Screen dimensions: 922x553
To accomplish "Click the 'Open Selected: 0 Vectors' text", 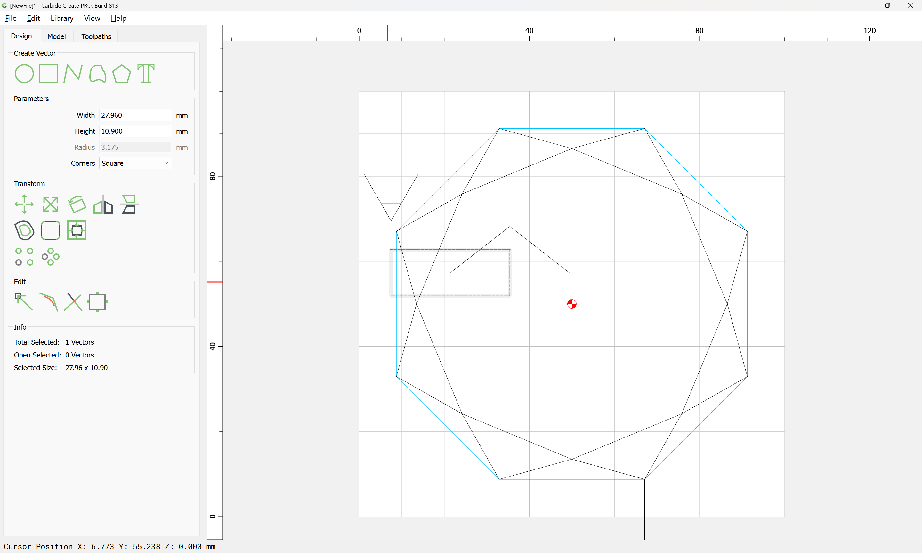I will [x=54, y=355].
